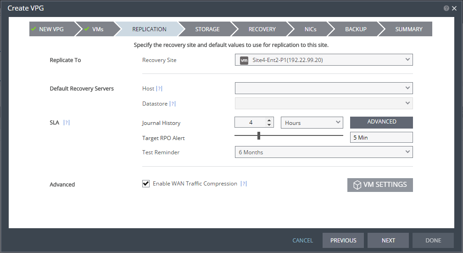463x253 pixels.
Task: Go to the STORAGE step
Action: 207,29
